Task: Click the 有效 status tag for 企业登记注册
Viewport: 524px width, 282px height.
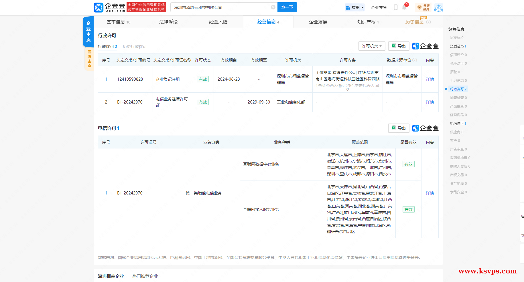Action: coord(203,79)
